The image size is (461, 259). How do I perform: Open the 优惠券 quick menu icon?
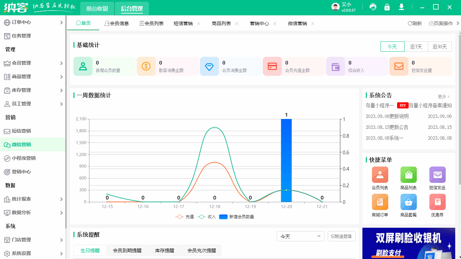[x=437, y=202]
